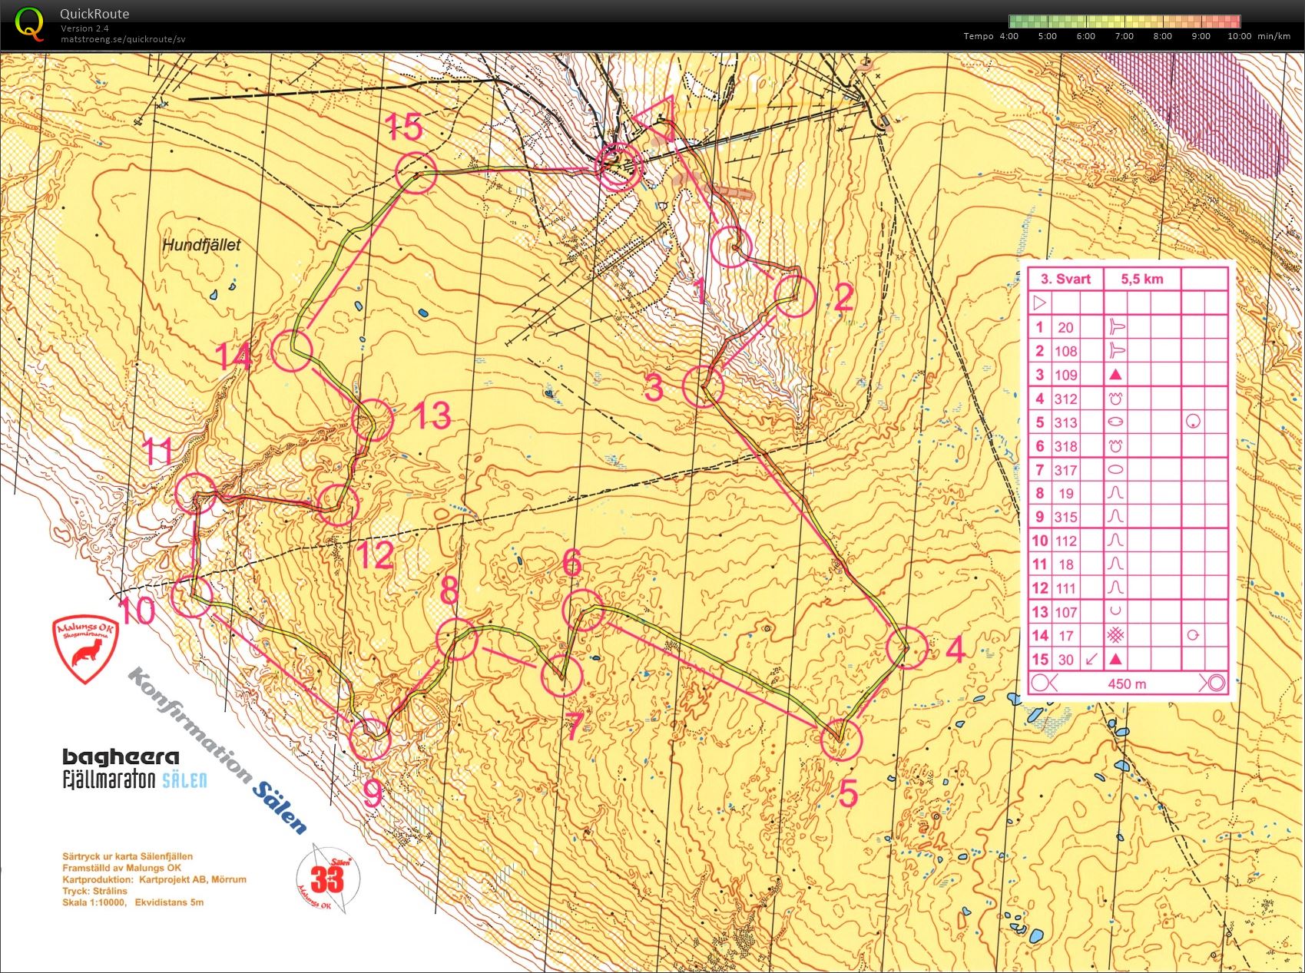Select control circle 9 on the map

(370, 740)
